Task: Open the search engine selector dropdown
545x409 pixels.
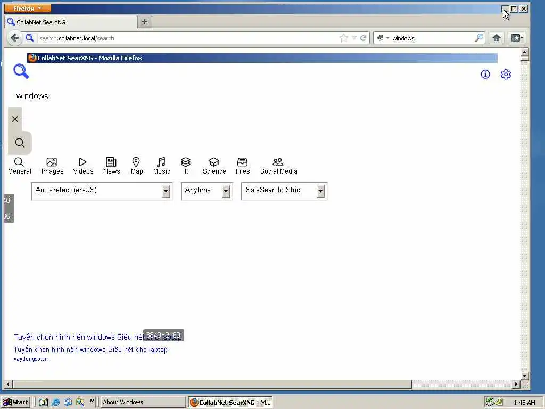Action: pyautogui.click(x=383, y=38)
